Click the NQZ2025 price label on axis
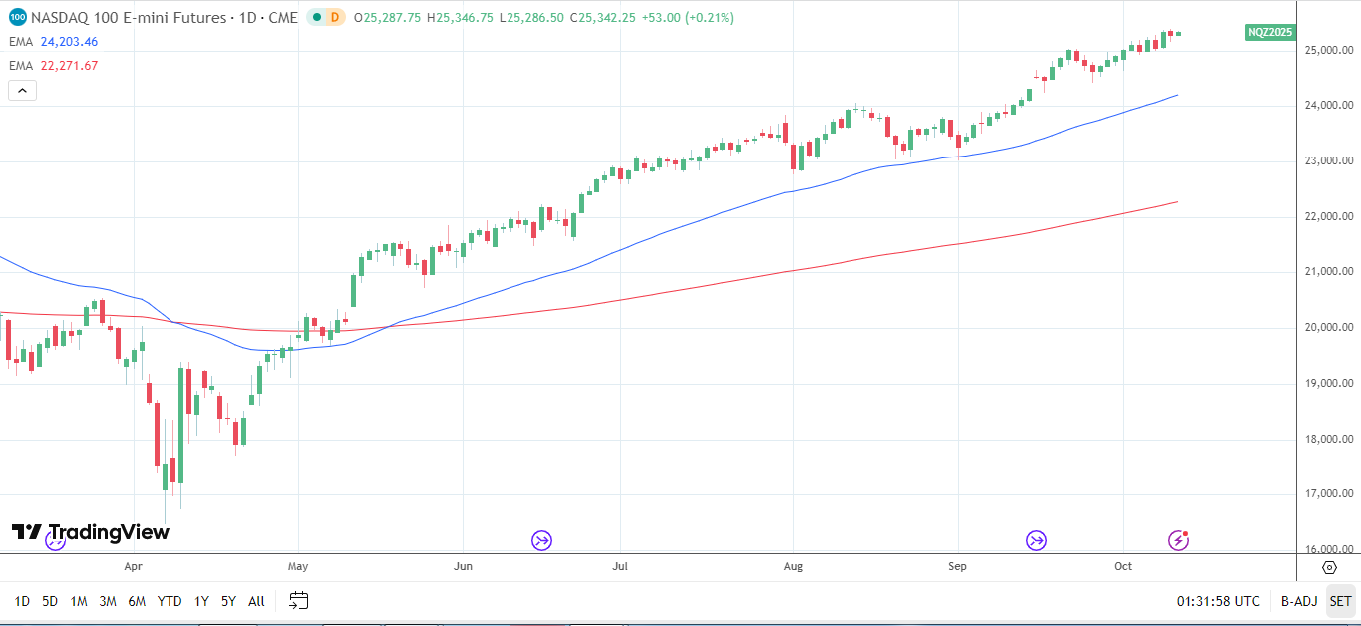The width and height of the screenshot is (1361, 626). tap(1271, 32)
